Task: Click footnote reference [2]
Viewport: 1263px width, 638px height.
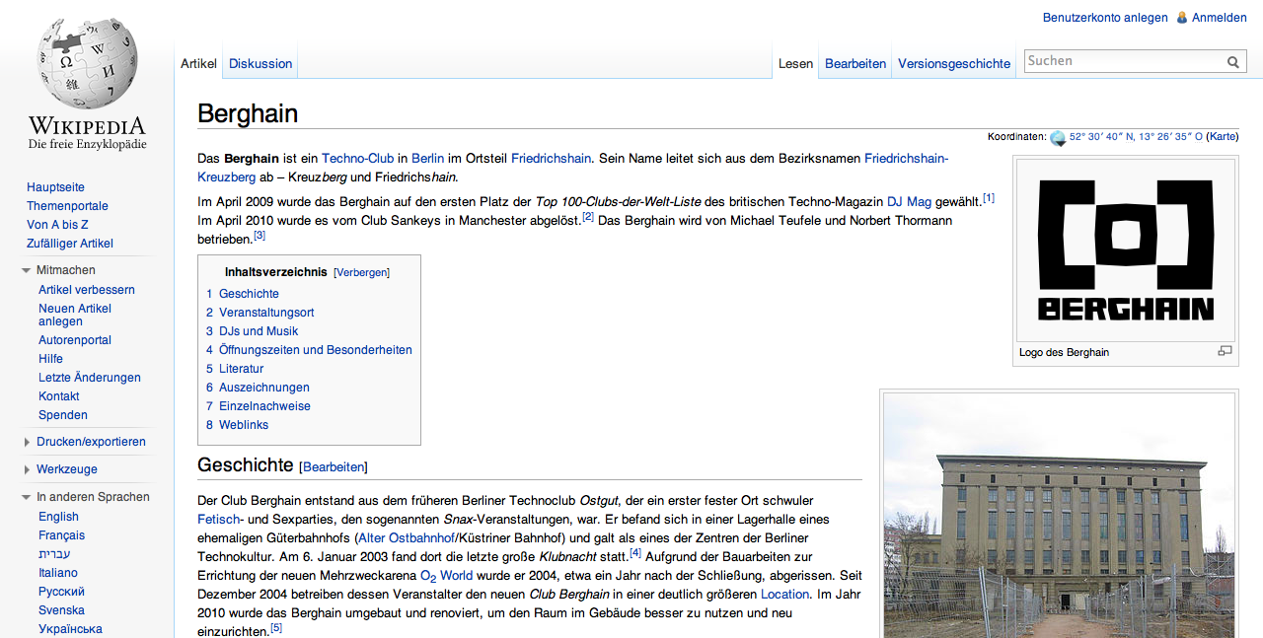Action: pos(588,216)
